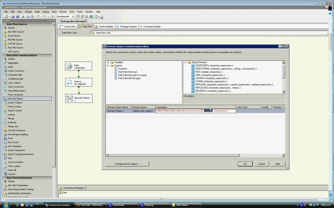This screenshot has width=334, height=208.
Task: Select the Excel Source toolbox item
Action: coord(14,36)
